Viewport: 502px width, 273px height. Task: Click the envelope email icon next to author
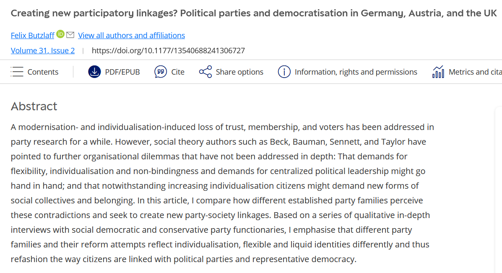pyautogui.click(x=70, y=35)
